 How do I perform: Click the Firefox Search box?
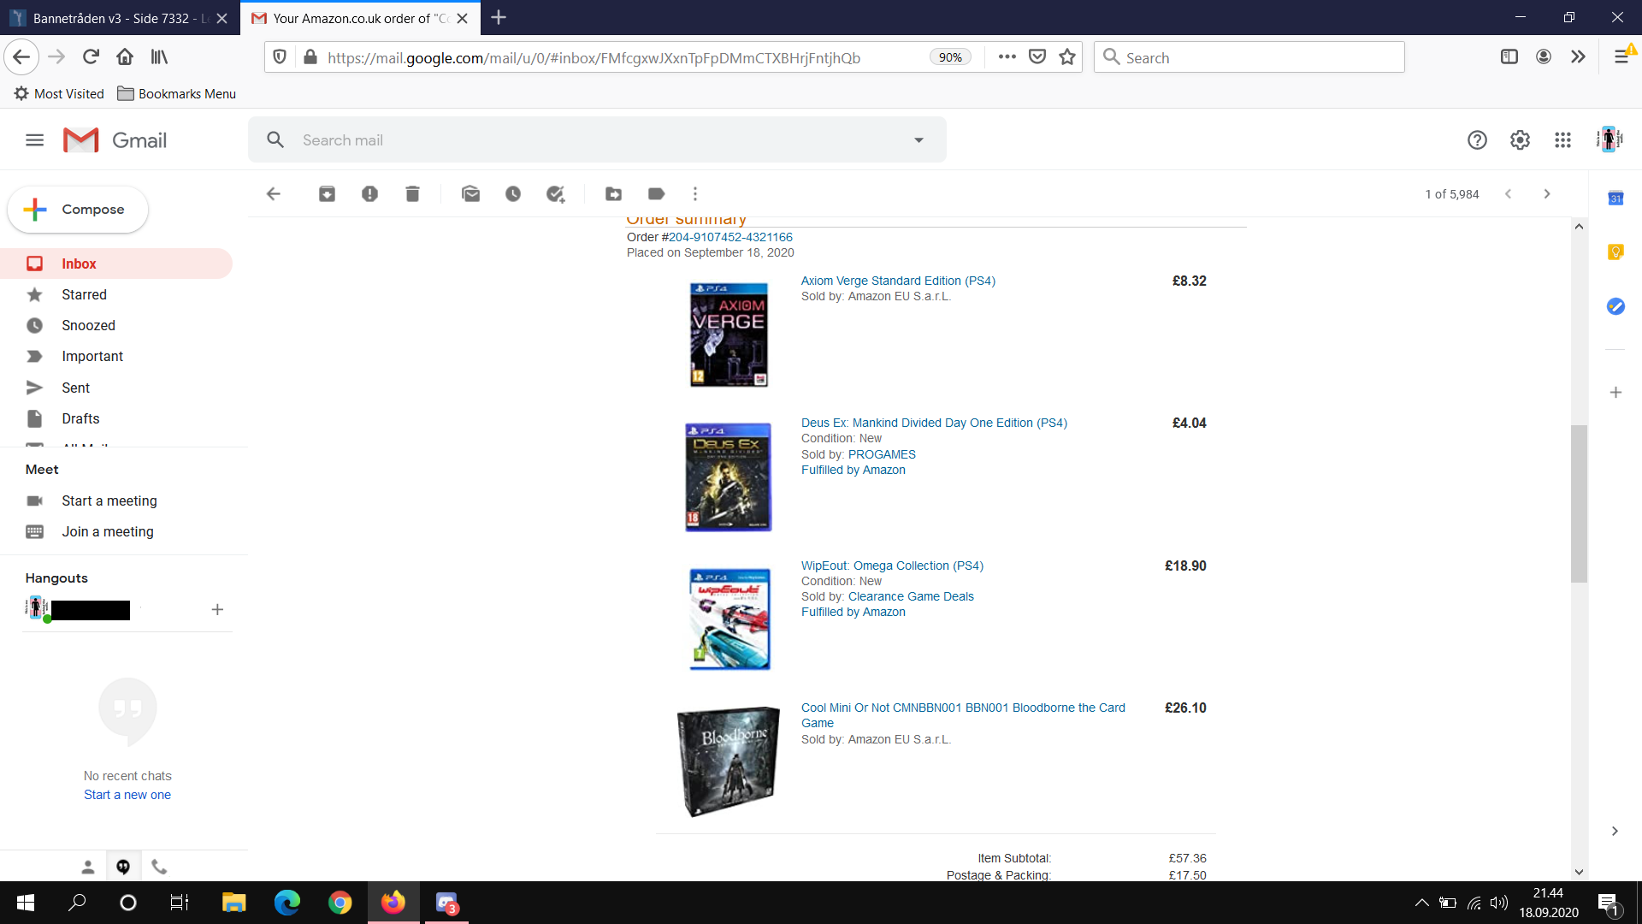coord(1249,57)
